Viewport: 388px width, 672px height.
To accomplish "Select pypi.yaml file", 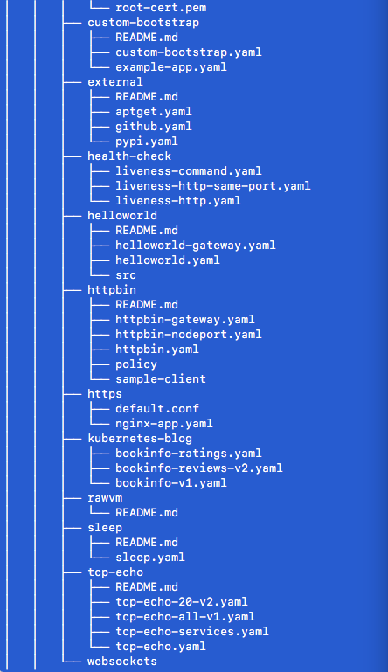I will [147, 142].
